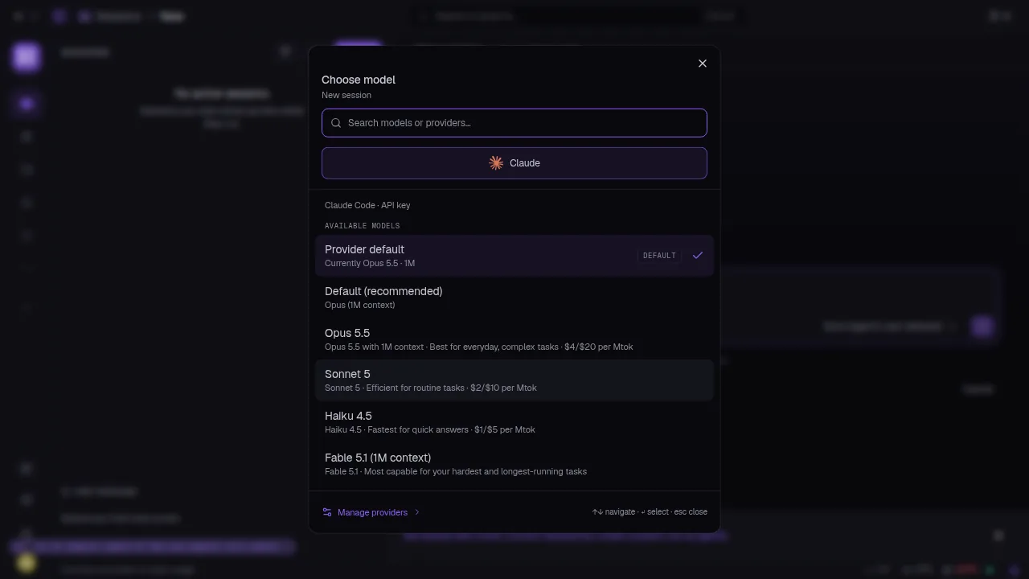This screenshot has height=579, width=1029.
Task: Pick the Sonnet 5 model
Action: tap(514, 380)
